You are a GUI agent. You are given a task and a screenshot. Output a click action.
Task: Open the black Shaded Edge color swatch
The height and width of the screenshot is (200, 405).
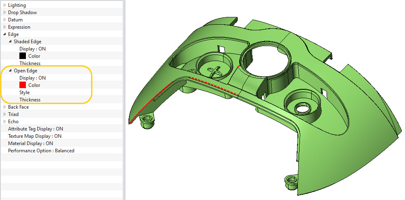23,56
